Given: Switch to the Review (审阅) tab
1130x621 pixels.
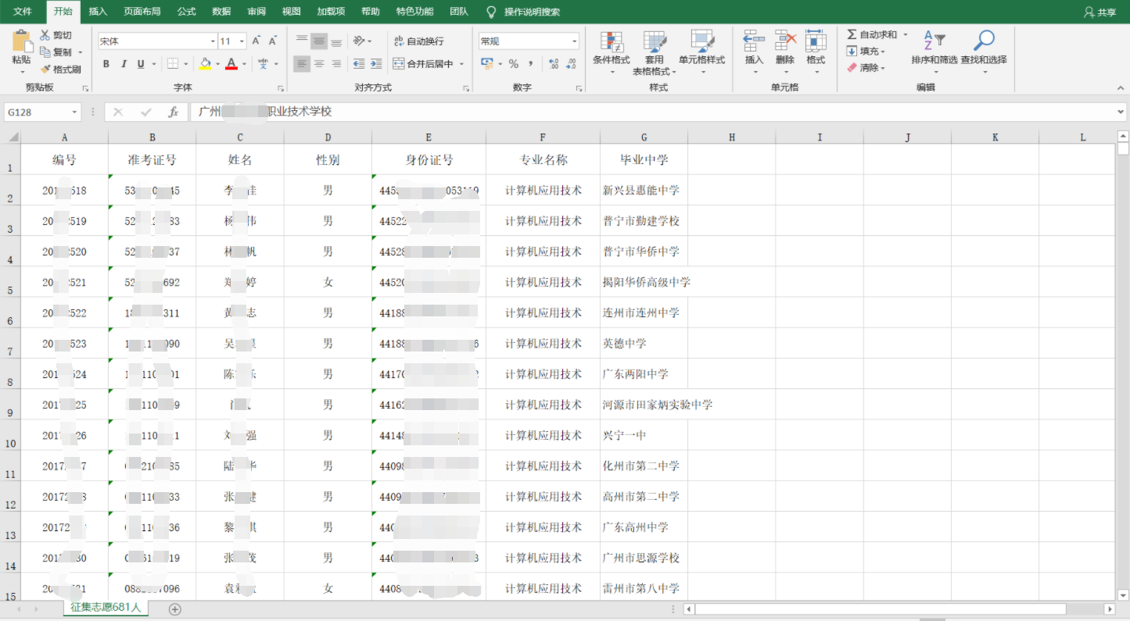Looking at the screenshot, I should [256, 12].
